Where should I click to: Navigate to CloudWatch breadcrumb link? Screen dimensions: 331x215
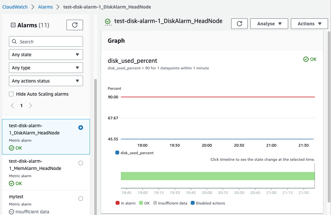[15, 7]
